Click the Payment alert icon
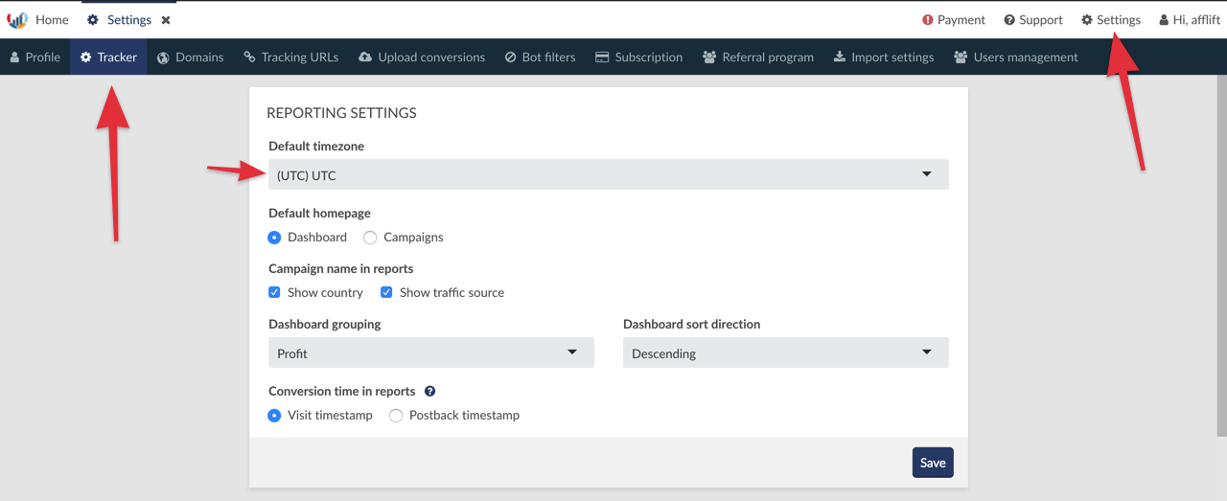This screenshot has height=501, width=1227. click(927, 19)
